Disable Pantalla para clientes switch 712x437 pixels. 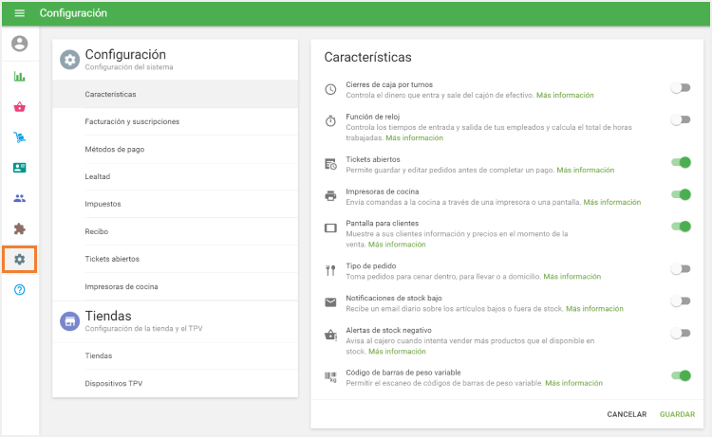[681, 227]
